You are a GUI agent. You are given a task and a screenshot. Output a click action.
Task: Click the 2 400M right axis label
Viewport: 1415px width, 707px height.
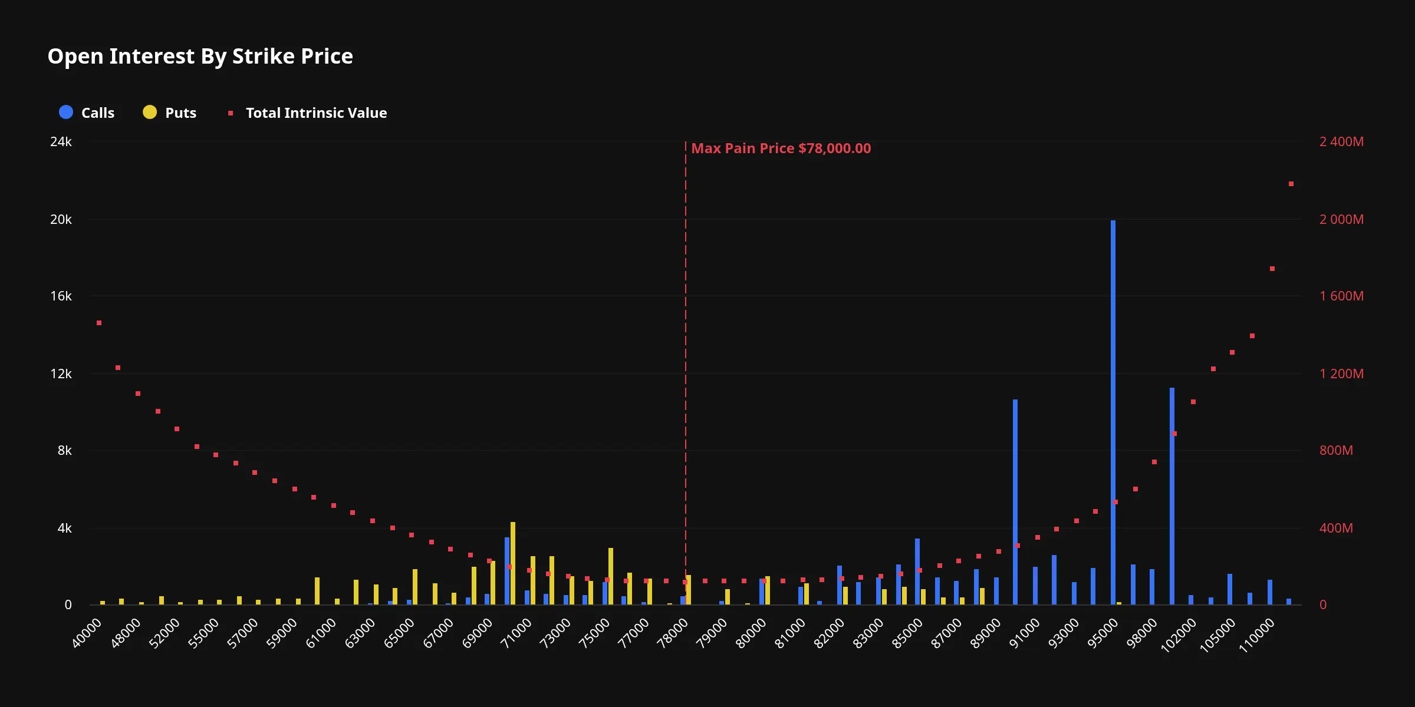(x=1341, y=141)
